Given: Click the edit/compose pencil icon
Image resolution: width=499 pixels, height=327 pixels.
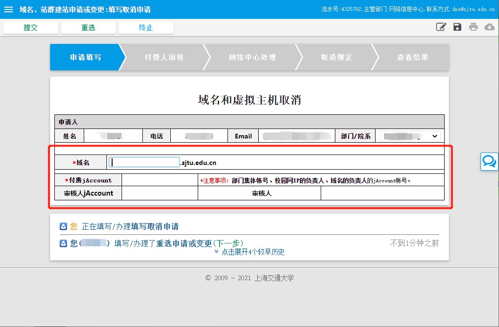Looking at the screenshot, I should pyautogui.click(x=441, y=27).
